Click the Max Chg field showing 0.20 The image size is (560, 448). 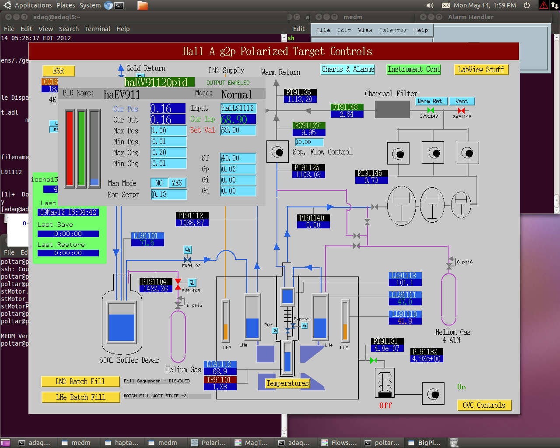(x=168, y=152)
